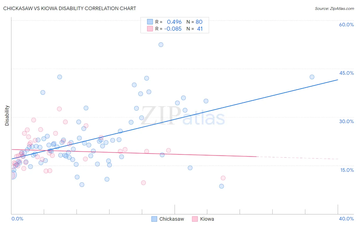Select the Kiowa legend label
Viewport: 357px width, 226px height.
[207, 219]
